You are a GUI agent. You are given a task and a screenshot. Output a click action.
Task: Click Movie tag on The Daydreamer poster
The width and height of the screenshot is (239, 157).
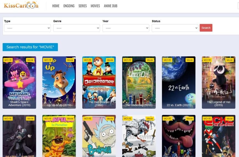click(x=110, y=60)
